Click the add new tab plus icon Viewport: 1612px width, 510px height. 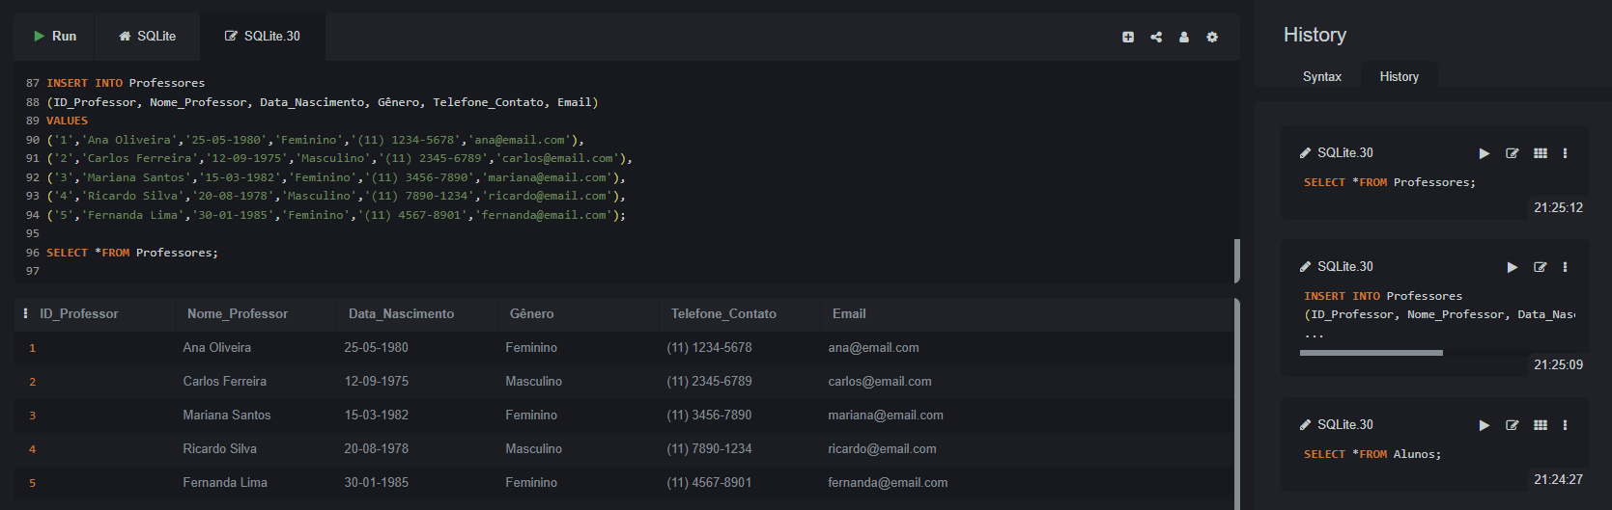1127,37
